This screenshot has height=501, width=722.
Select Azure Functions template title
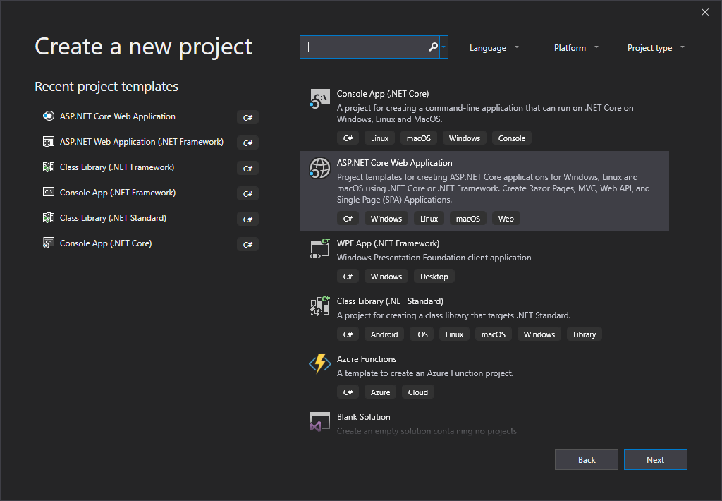point(367,359)
